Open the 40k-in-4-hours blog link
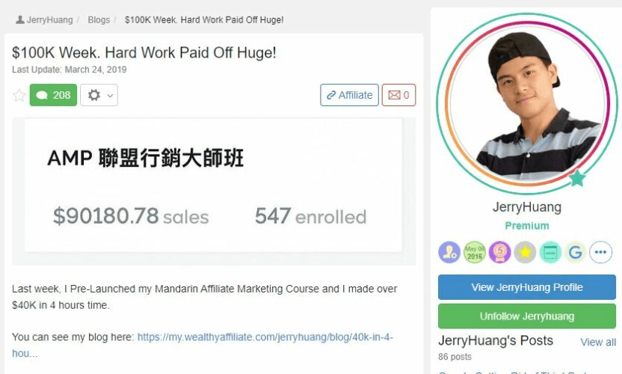Image resolution: width=622 pixels, height=374 pixels. click(203, 345)
